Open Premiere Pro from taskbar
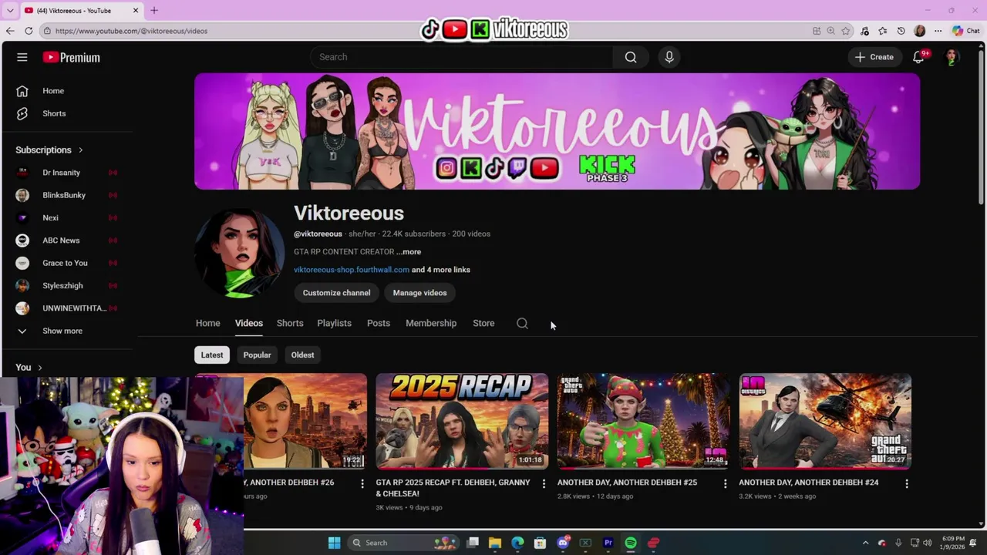 click(608, 543)
